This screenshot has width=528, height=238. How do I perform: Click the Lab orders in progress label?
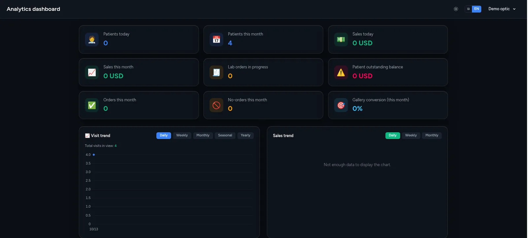click(x=248, y=67)
